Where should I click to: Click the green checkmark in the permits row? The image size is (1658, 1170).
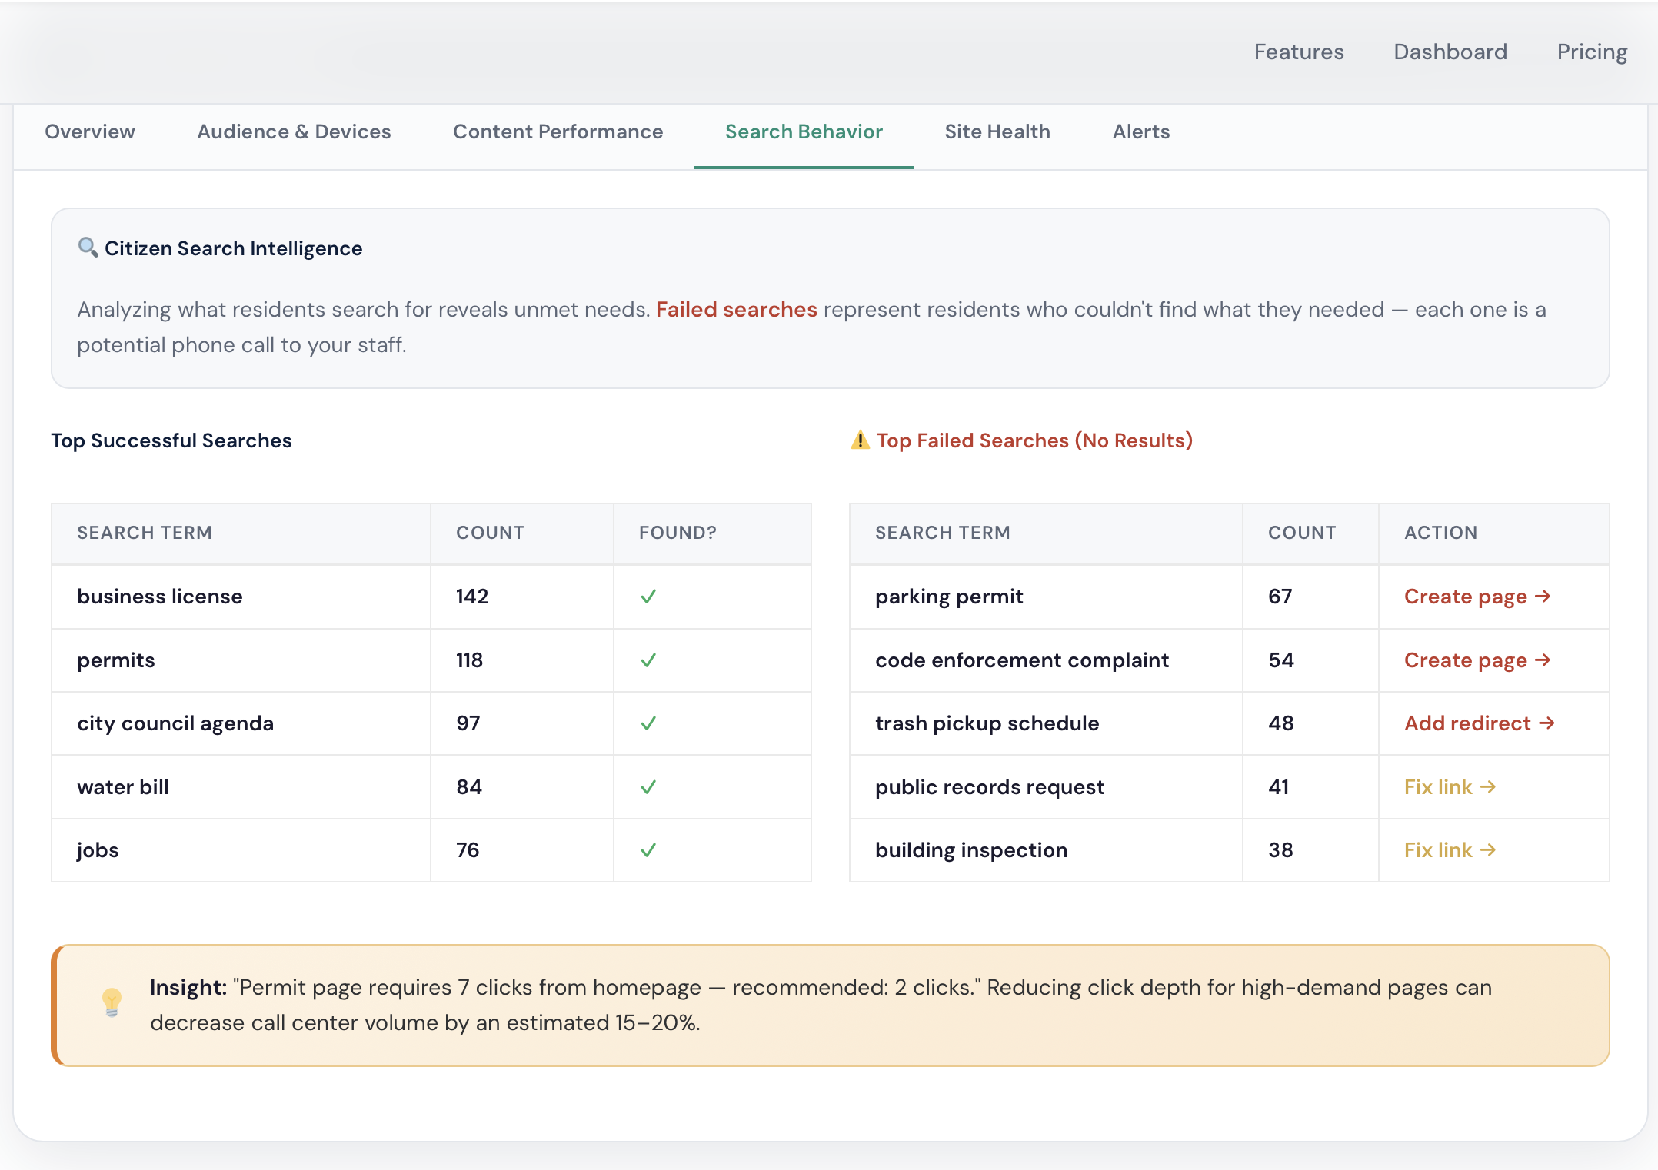tap(648, 660)
